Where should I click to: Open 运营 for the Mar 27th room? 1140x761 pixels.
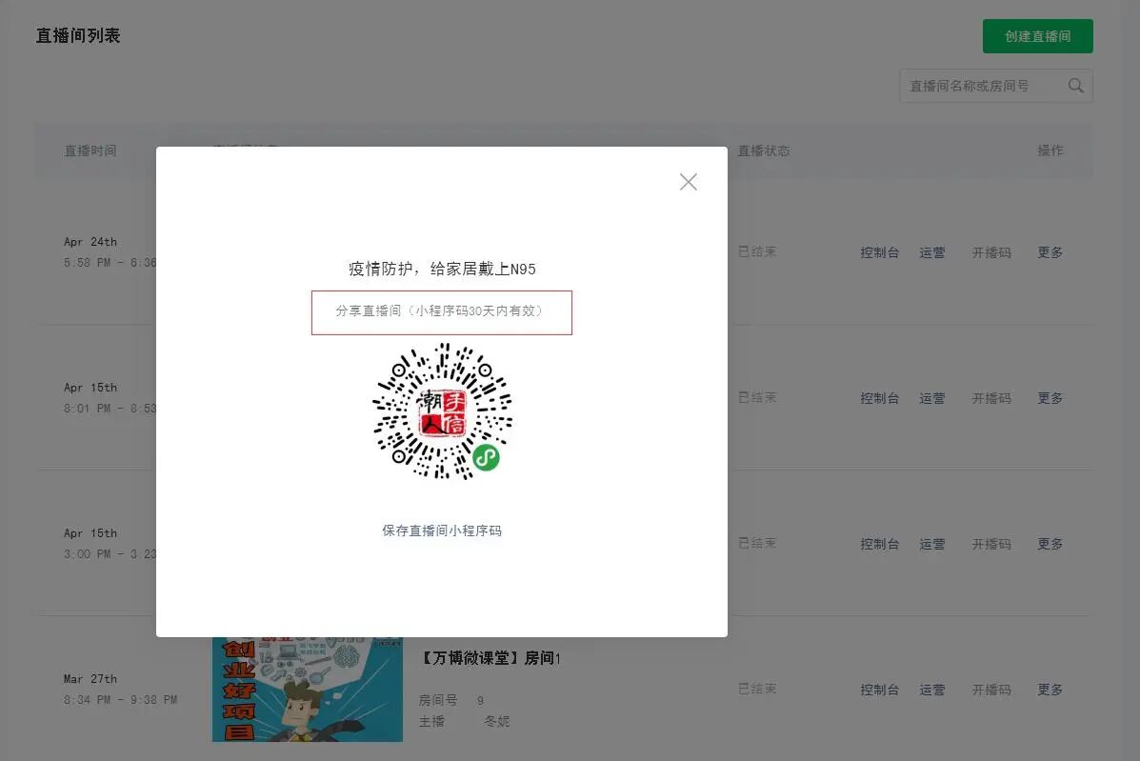[932, 690]
